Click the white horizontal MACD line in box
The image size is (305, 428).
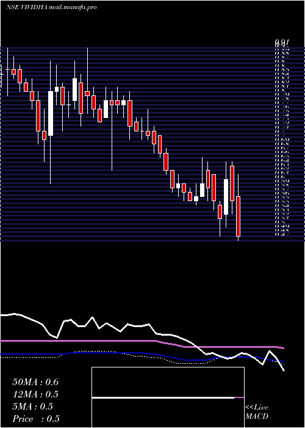[163, 398]
